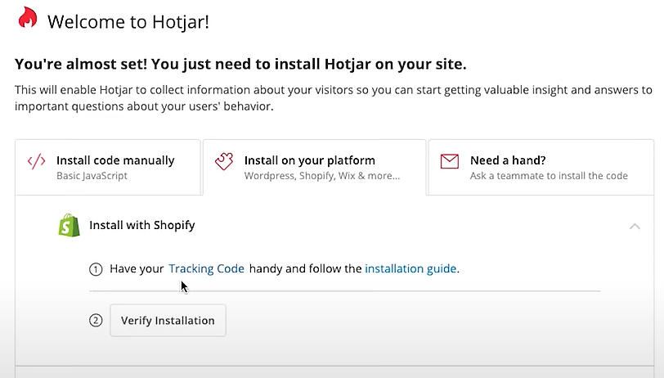Click the Hotjar flame logo
Viewport: 664px width, 378px height.
28,18
